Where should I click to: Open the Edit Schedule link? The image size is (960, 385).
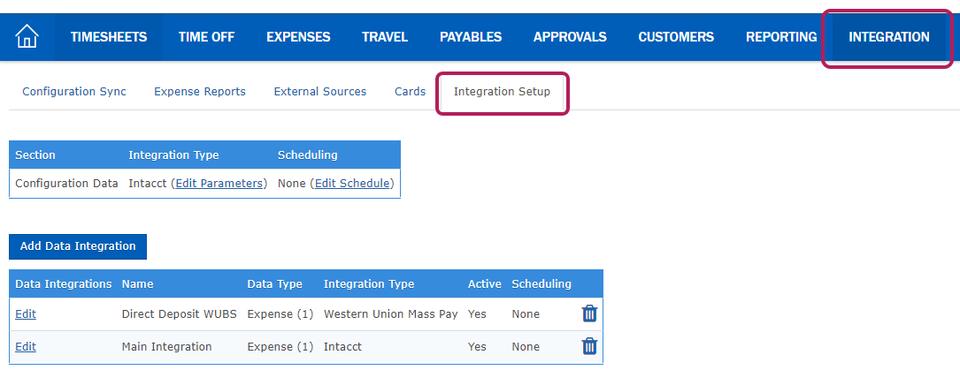[352, 184]
